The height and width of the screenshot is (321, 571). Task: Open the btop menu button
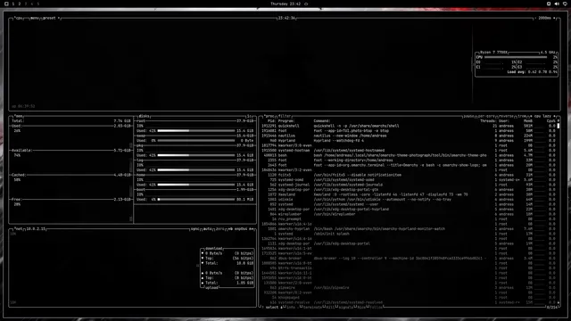(35, 18)
